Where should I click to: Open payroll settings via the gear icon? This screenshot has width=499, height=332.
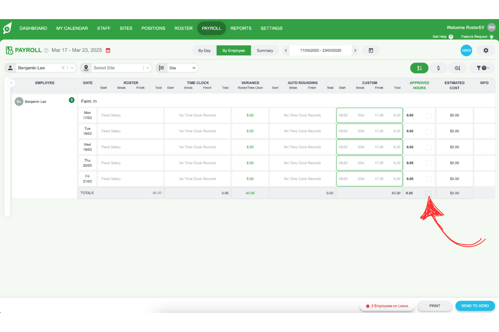[485, 50]
